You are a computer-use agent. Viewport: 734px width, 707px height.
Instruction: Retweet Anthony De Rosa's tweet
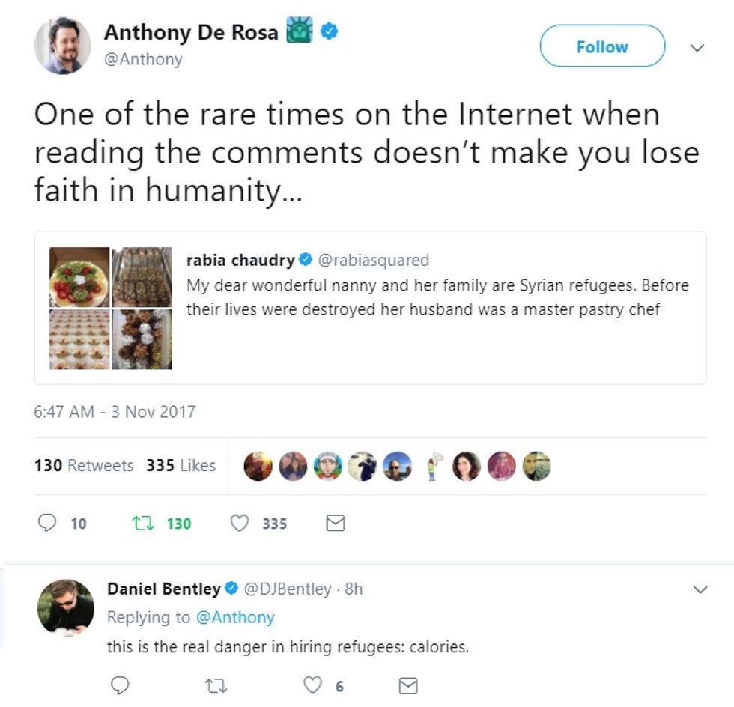pos(143,523)
